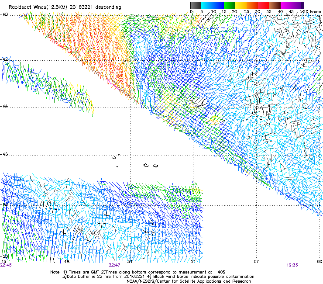This screenshot has height=284, width=323.
Task: Click the '35' label under the color scale
Action: pos(269,12)
